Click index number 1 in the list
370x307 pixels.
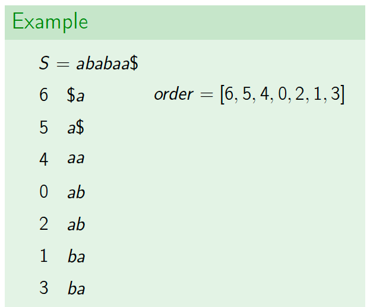tap(44, 256)
